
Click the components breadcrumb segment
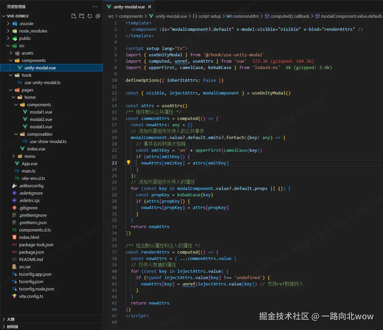point(131,16)
